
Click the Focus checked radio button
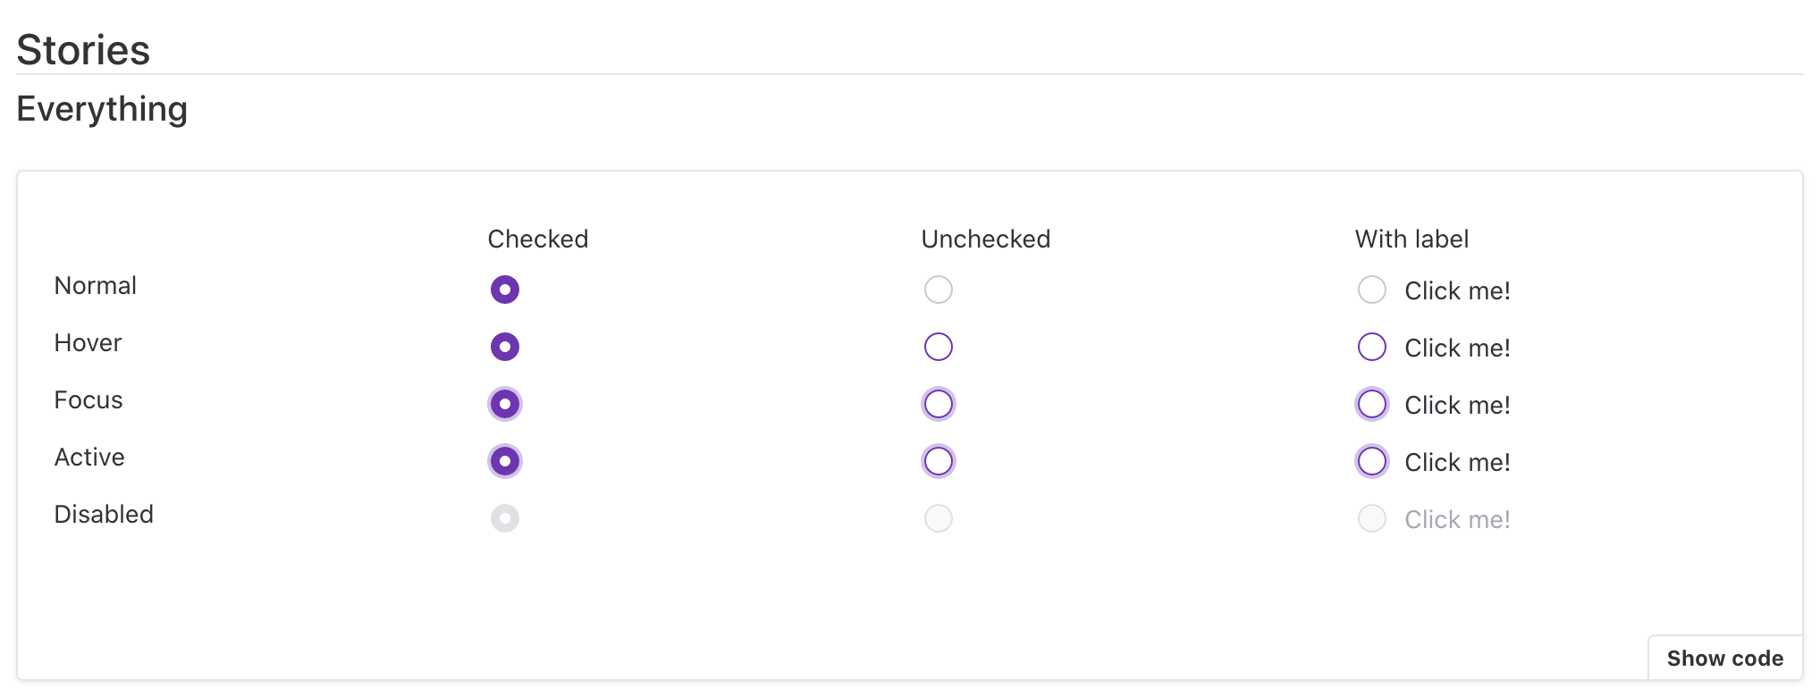click(505, 404)
